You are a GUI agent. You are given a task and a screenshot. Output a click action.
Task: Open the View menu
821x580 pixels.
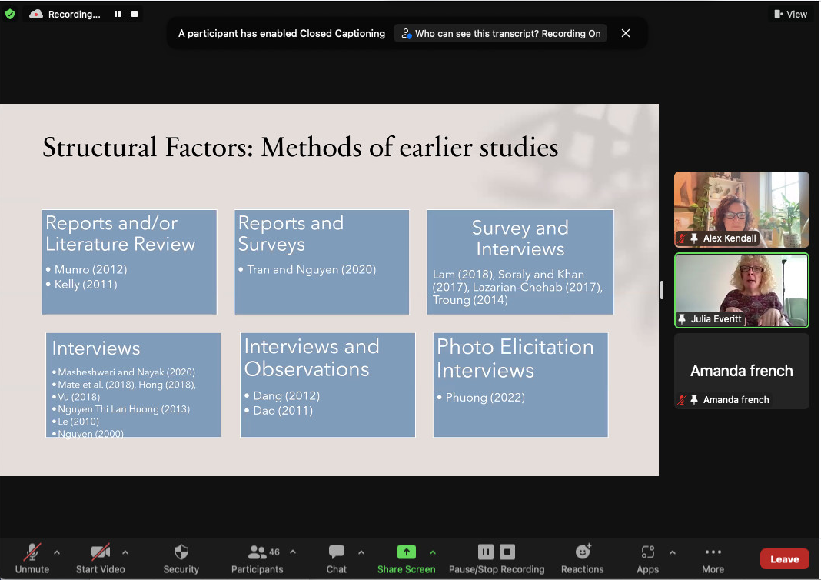(790, 14)
